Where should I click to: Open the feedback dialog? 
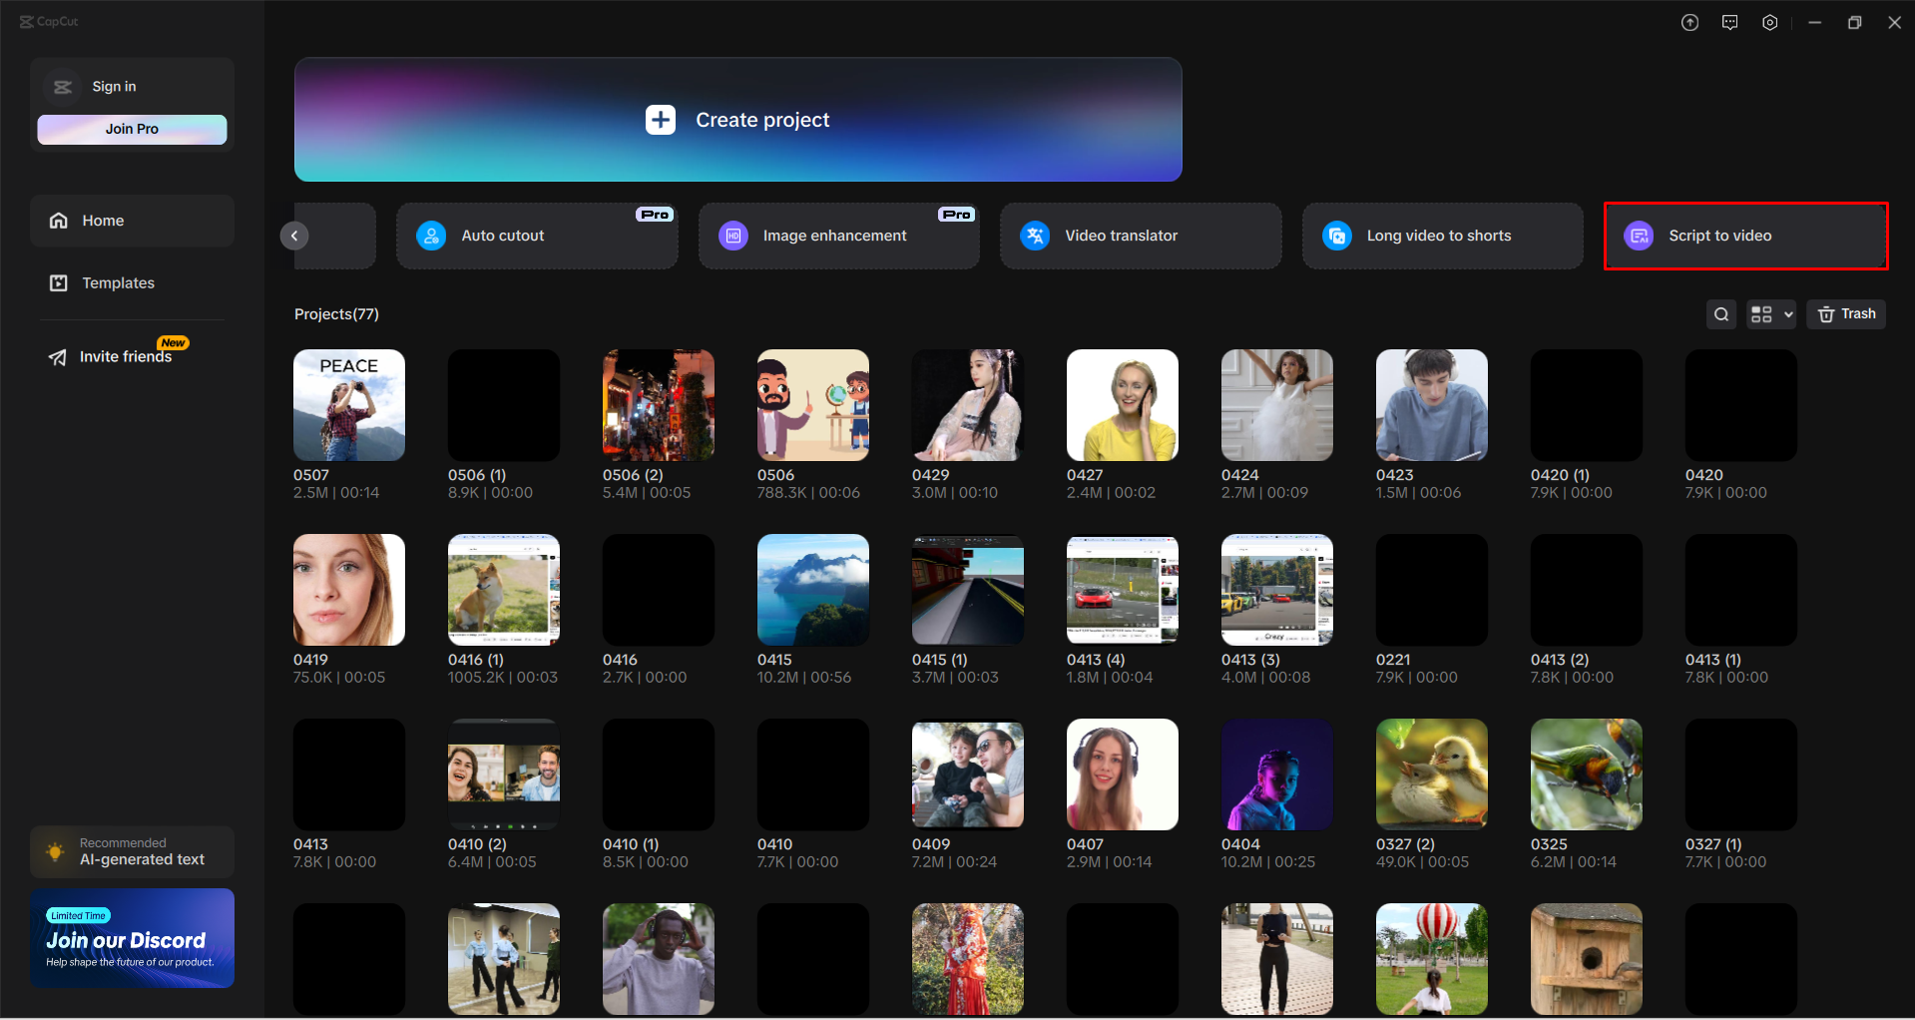pos(1730,21)
